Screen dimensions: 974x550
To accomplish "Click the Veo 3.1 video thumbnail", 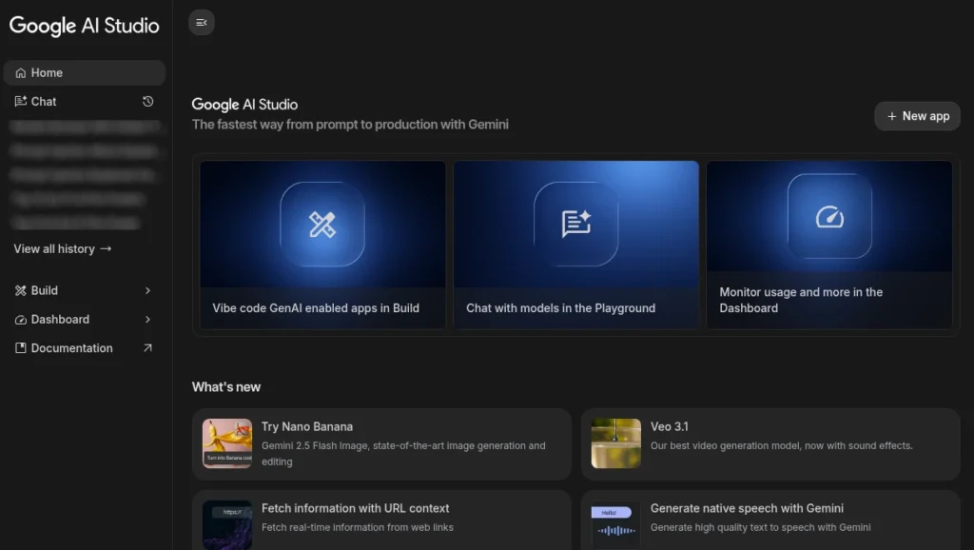I will pos(614,442).
